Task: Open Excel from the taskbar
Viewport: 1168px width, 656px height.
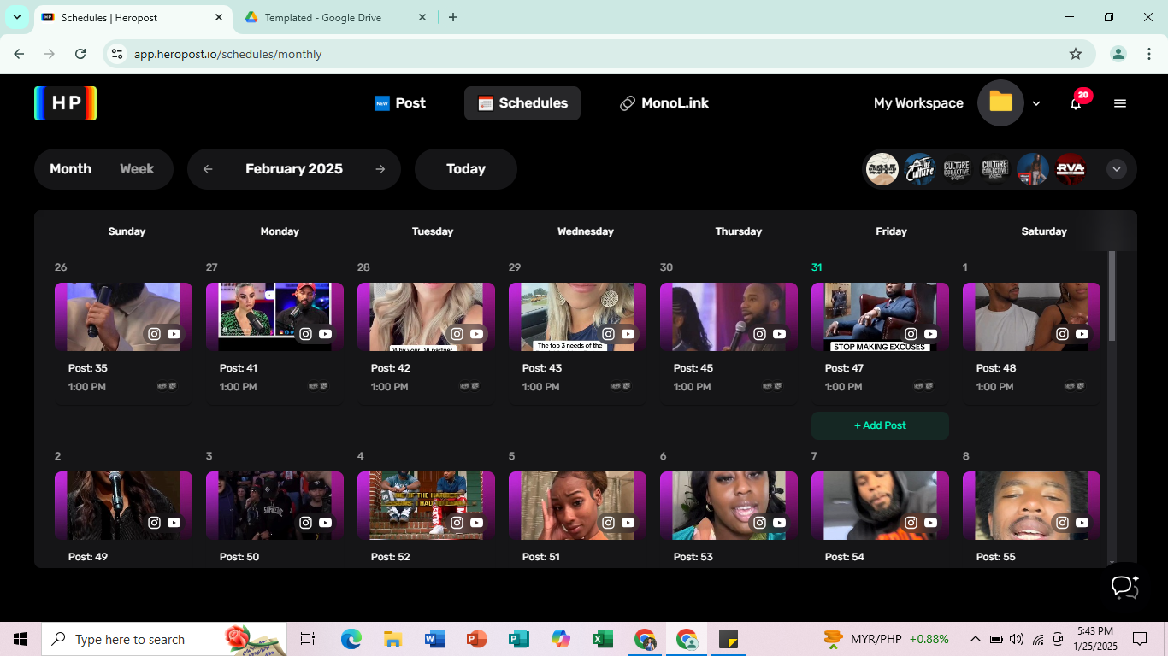Action: pos(602,639)
